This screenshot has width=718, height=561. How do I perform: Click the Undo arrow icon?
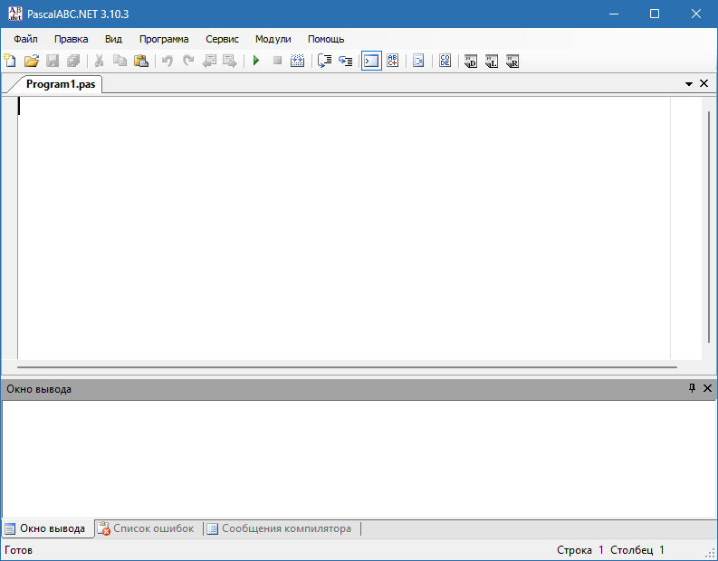click(168, 61)
